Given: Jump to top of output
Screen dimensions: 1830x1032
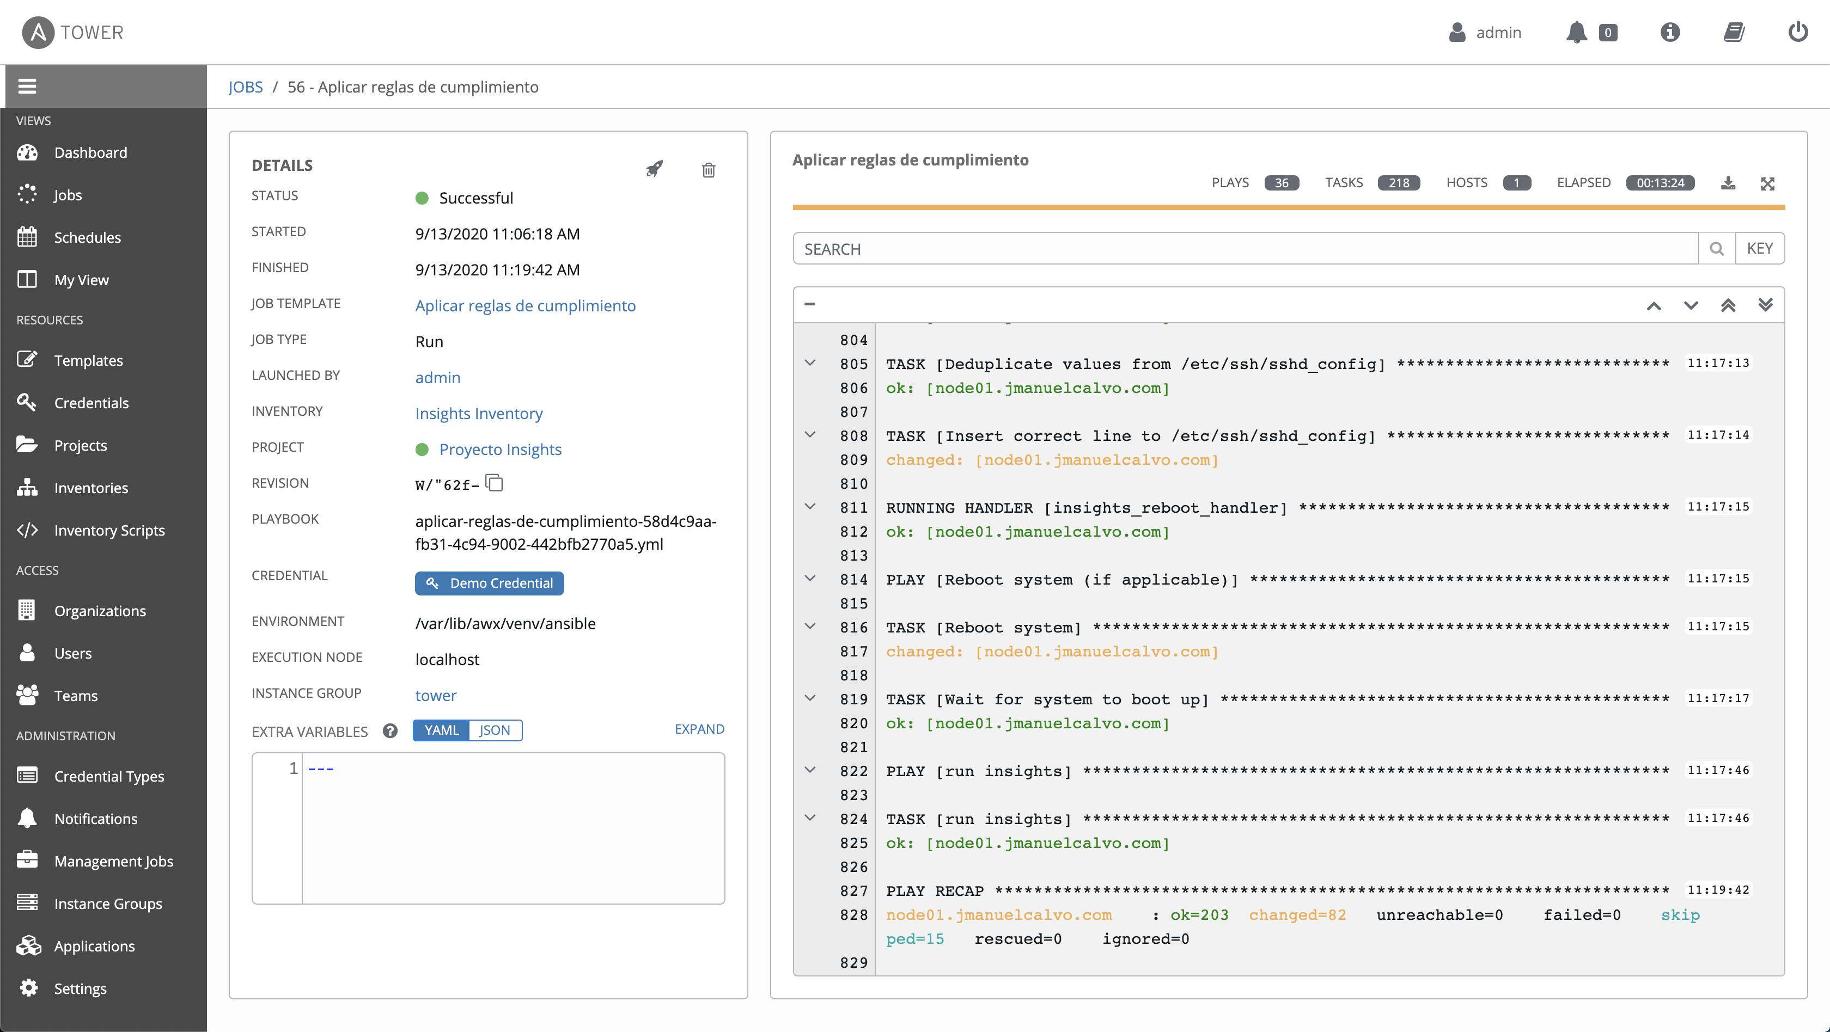Looking at the screenshot, I should tap(1728, 305).
